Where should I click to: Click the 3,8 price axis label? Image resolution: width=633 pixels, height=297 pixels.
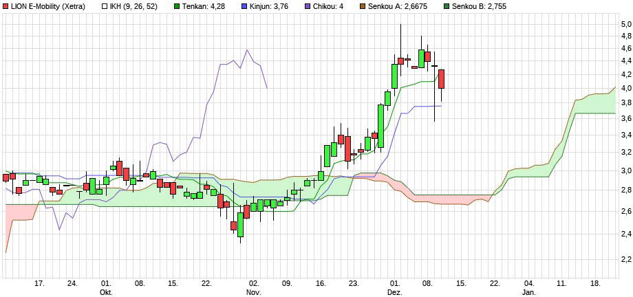(626, 103)
